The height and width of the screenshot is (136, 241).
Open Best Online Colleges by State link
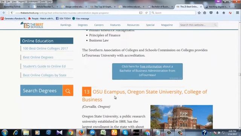pyautogui.click(x=45, y=75)
